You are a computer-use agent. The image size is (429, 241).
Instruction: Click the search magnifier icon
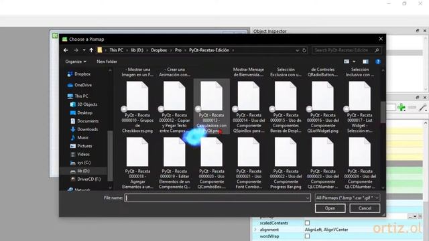[x=377, y=50]
